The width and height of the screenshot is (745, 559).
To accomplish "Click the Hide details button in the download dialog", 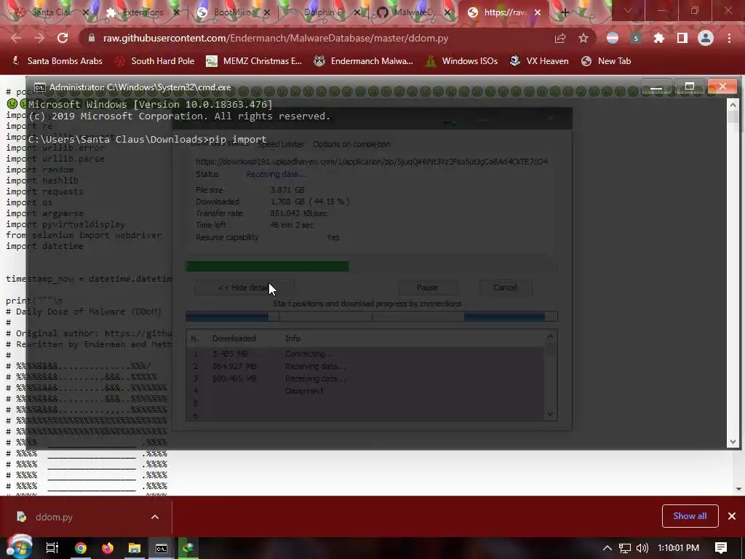I will [x=244, y=288].
